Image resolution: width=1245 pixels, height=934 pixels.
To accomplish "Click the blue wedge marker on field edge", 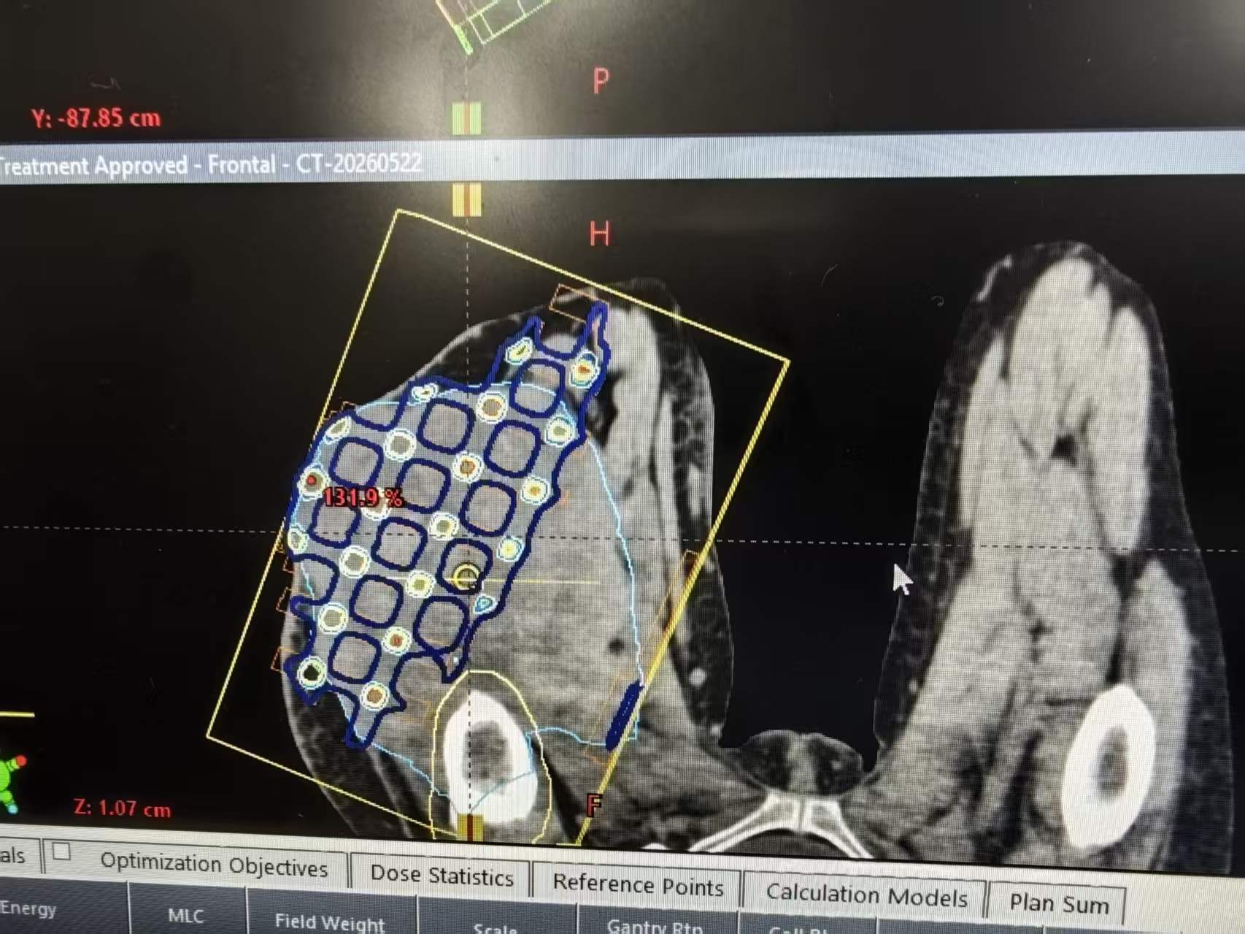I will point(624,716).
